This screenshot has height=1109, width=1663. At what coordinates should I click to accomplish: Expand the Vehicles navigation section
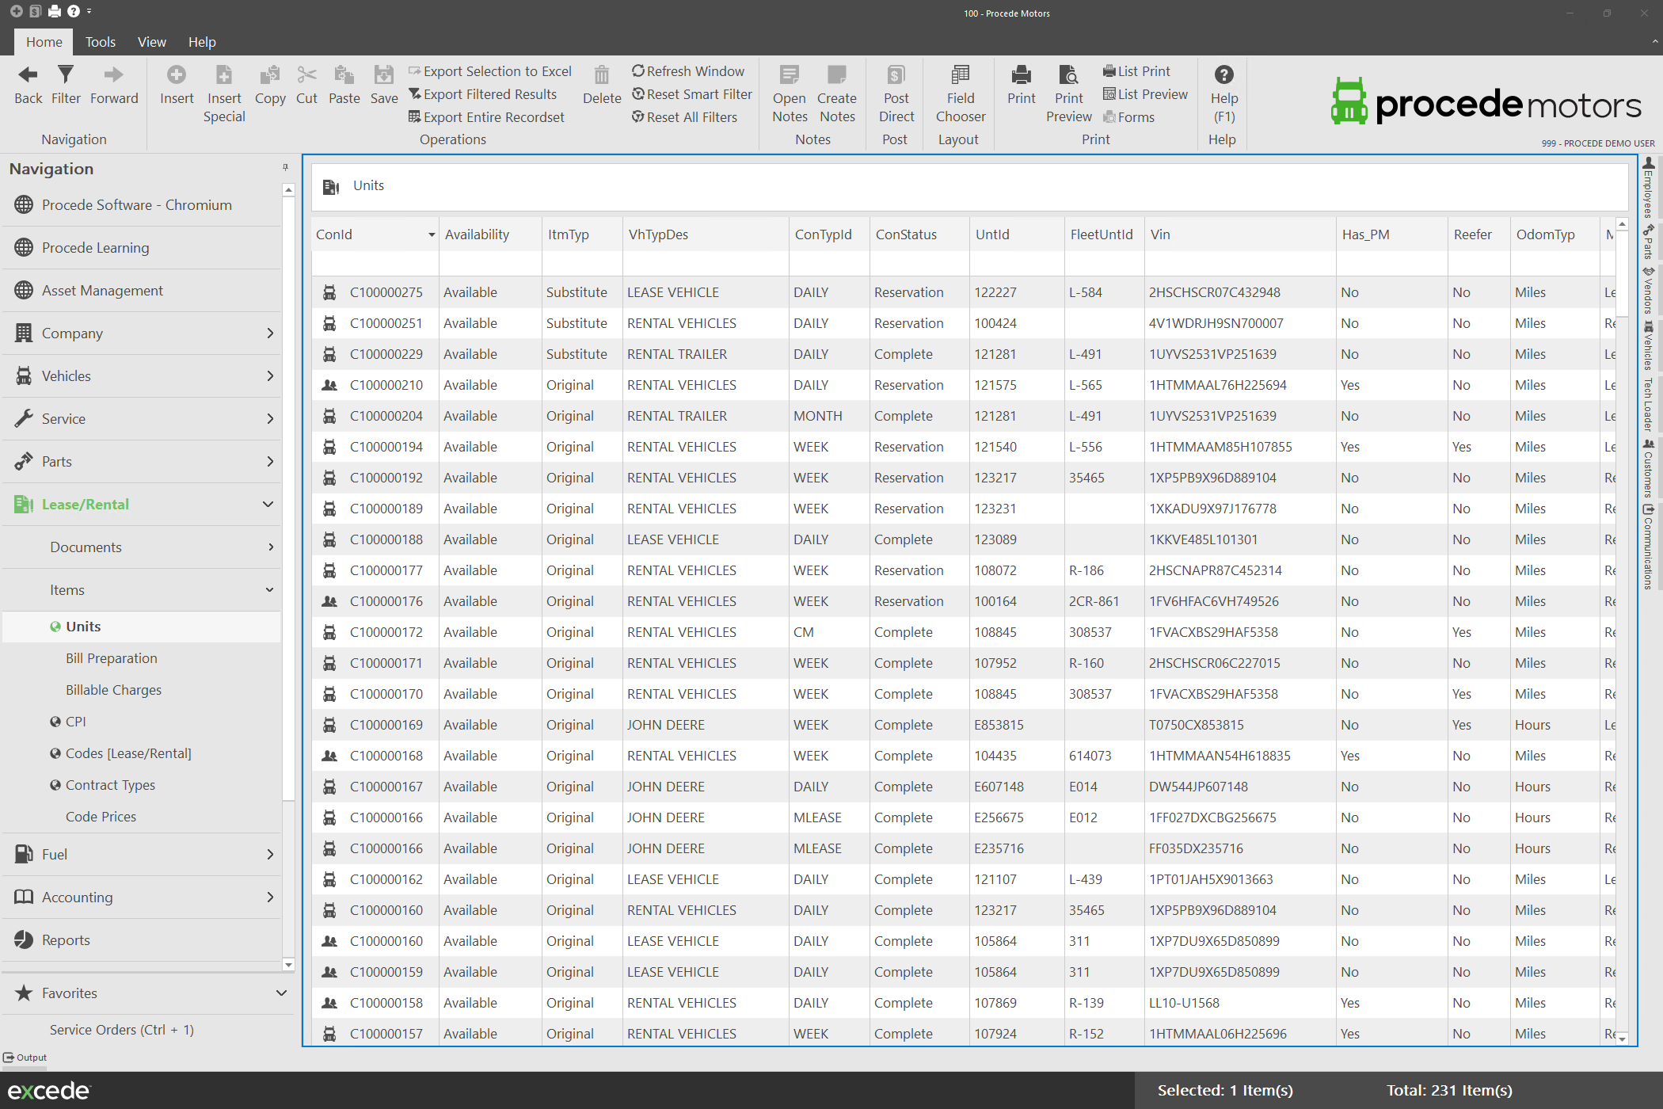pos(270,376)
